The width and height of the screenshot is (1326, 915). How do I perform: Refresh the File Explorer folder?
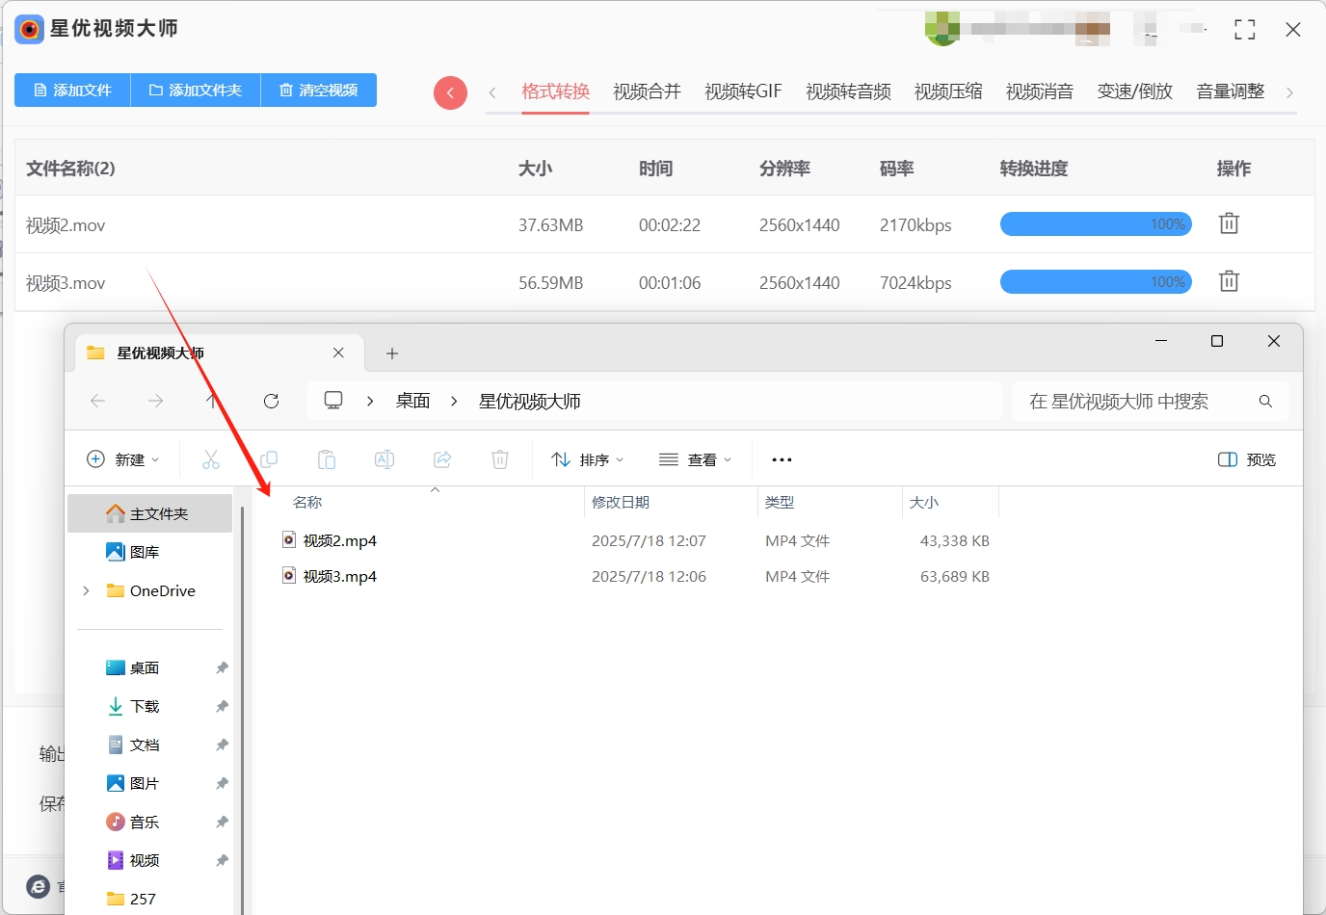[271, 401]
